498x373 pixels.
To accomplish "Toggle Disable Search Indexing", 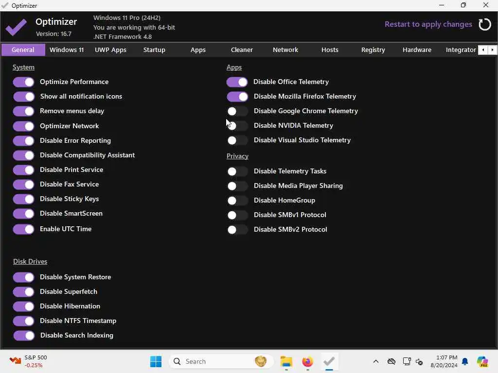I will pos(23,336).
